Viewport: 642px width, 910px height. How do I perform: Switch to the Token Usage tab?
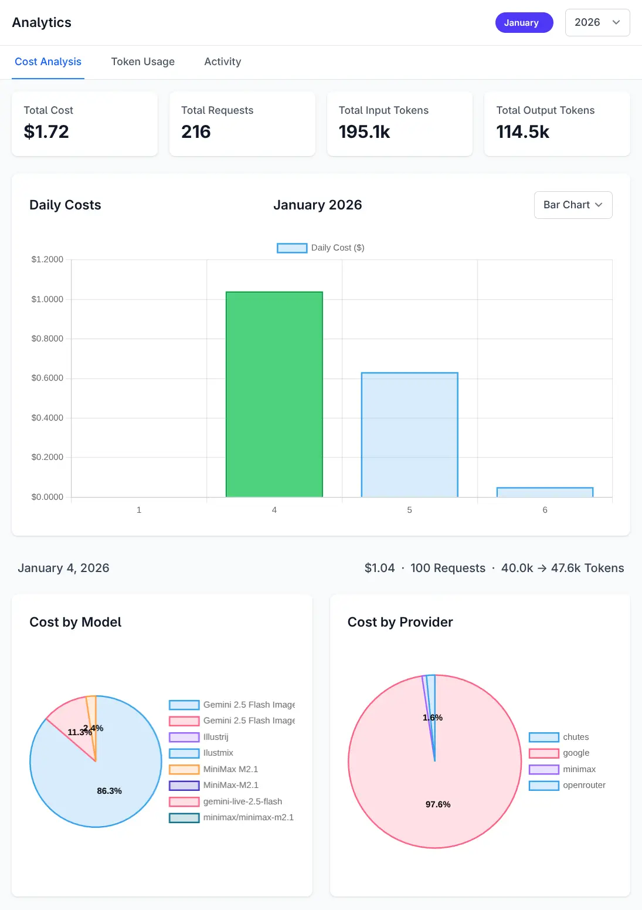click(142, 62)
